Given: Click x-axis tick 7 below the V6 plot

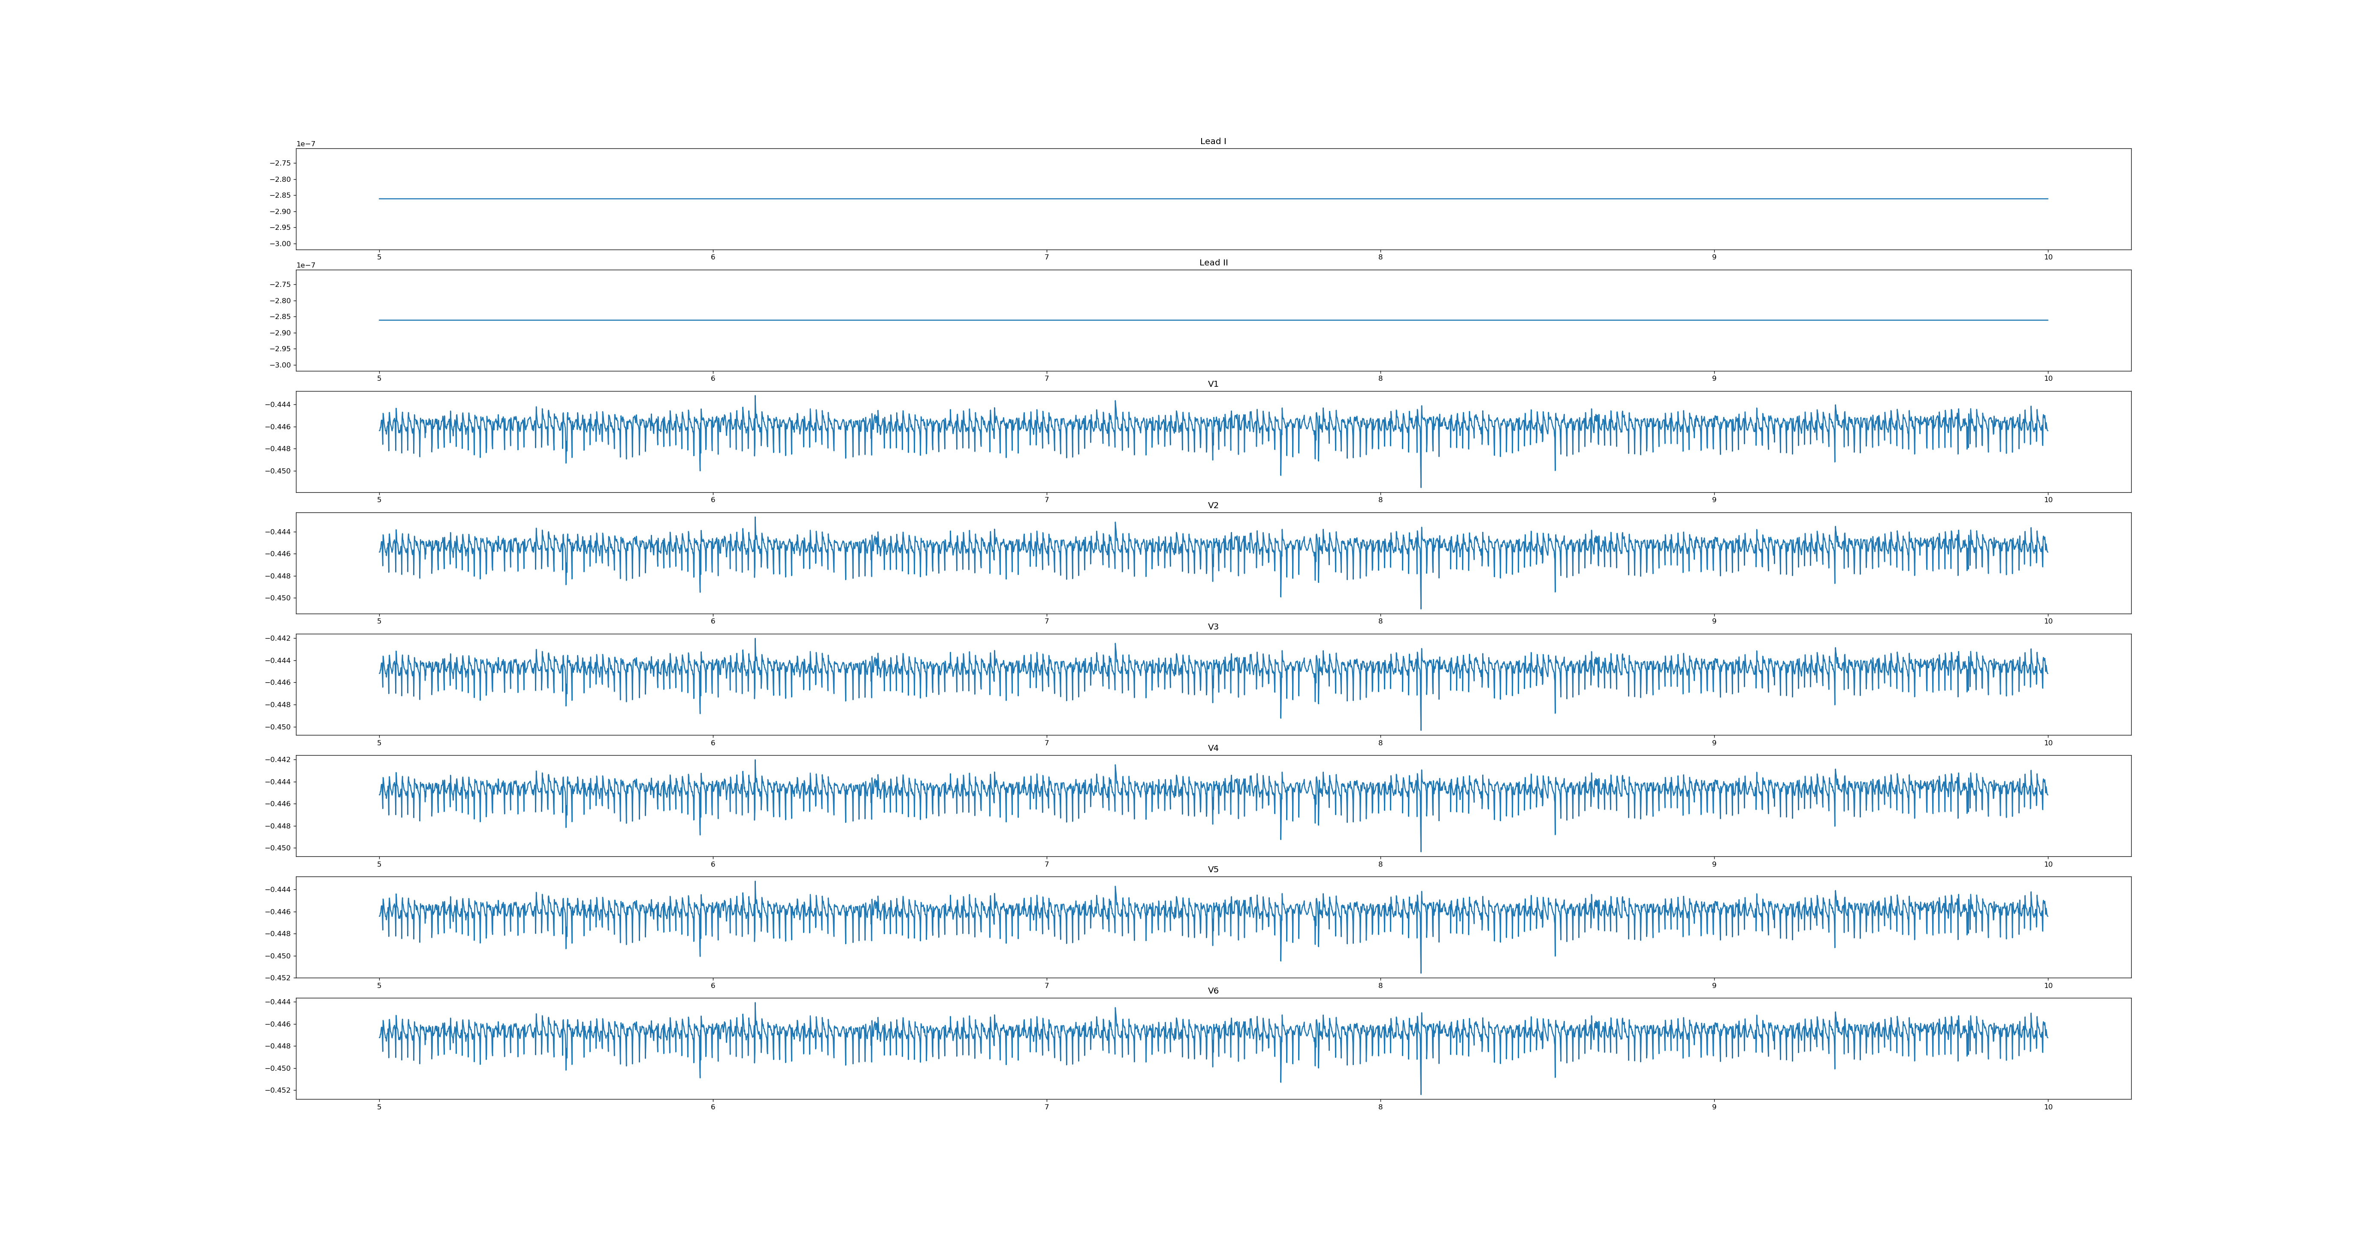Looking at the screenshot, I should (x=1046, y=1107).
